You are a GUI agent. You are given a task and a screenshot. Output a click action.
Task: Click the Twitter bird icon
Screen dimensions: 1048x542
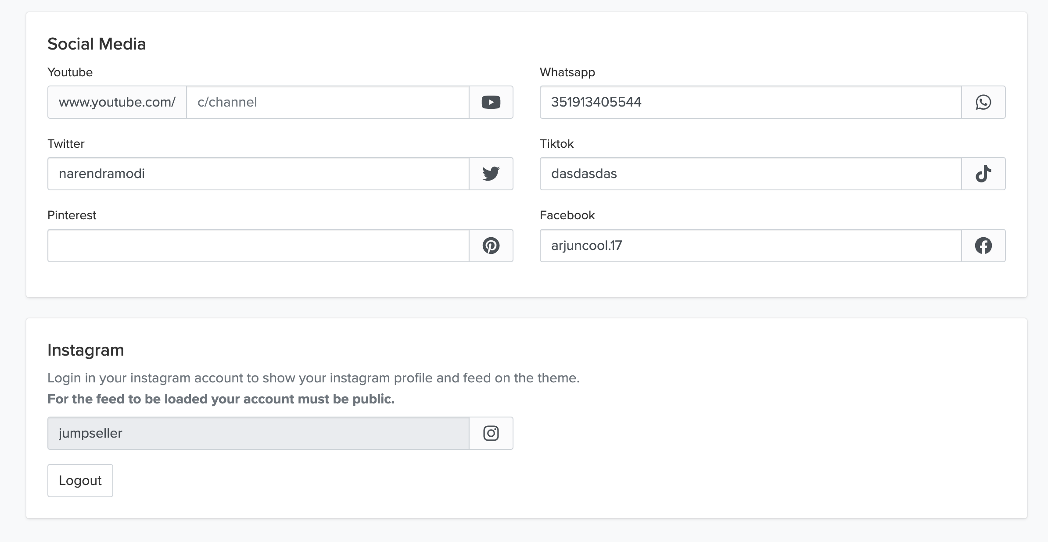(491, 174)
